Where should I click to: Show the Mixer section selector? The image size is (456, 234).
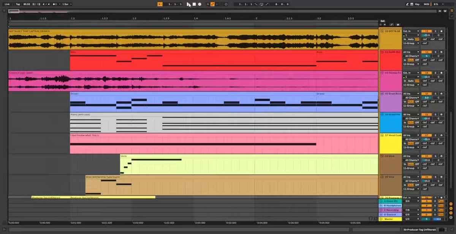(451, 213)
